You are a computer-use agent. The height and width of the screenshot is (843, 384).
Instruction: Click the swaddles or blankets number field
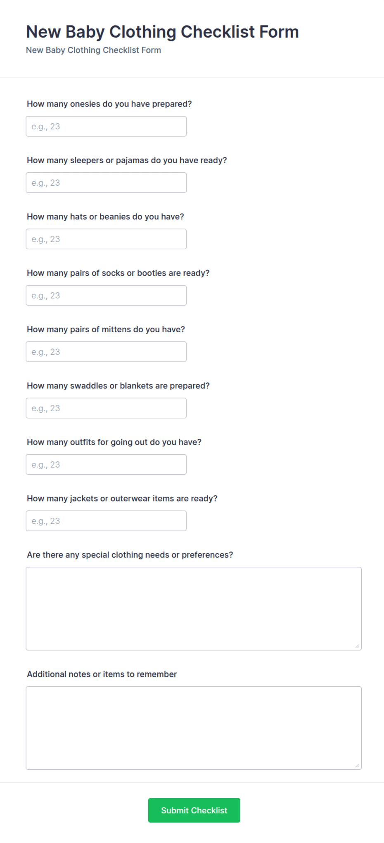(106, 408)
